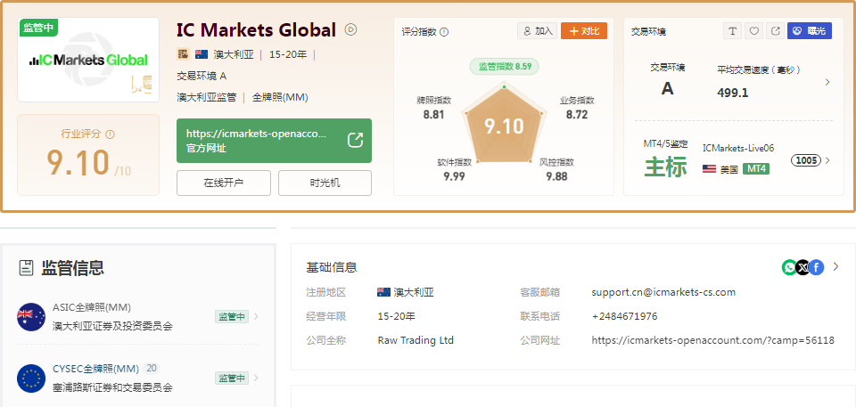The image size is (856, 407).
Task: Select the 澳大利亚证券及投资委员会 regulator name
Action: click(112, 327)
